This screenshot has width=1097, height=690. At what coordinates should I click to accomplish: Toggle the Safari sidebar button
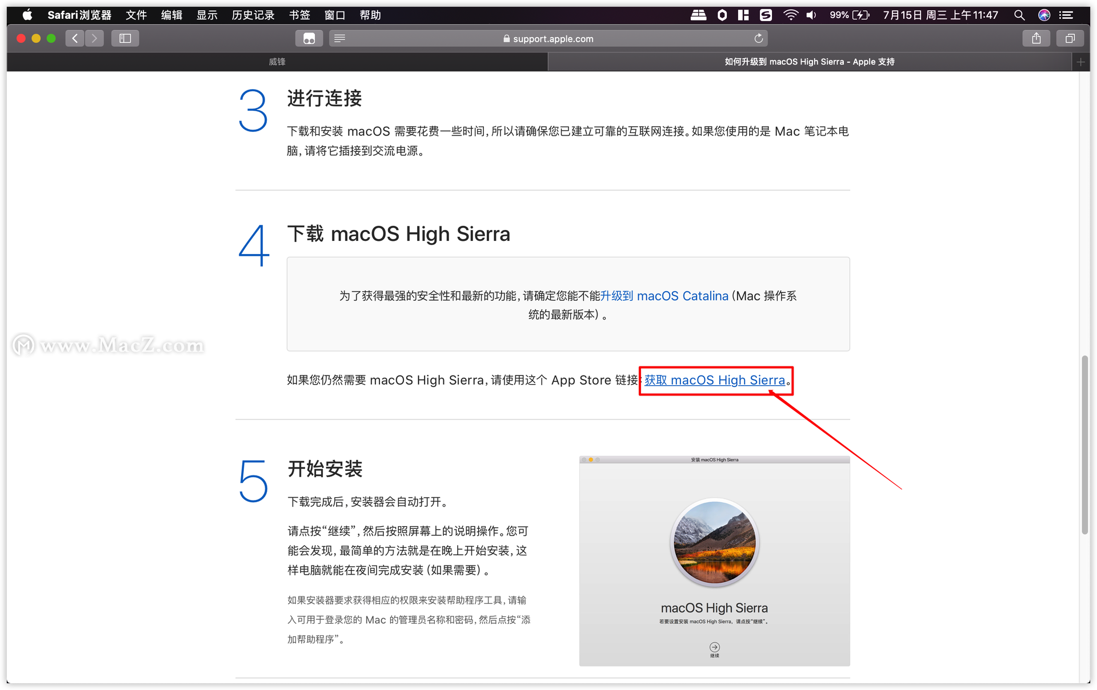pos(125,38)
